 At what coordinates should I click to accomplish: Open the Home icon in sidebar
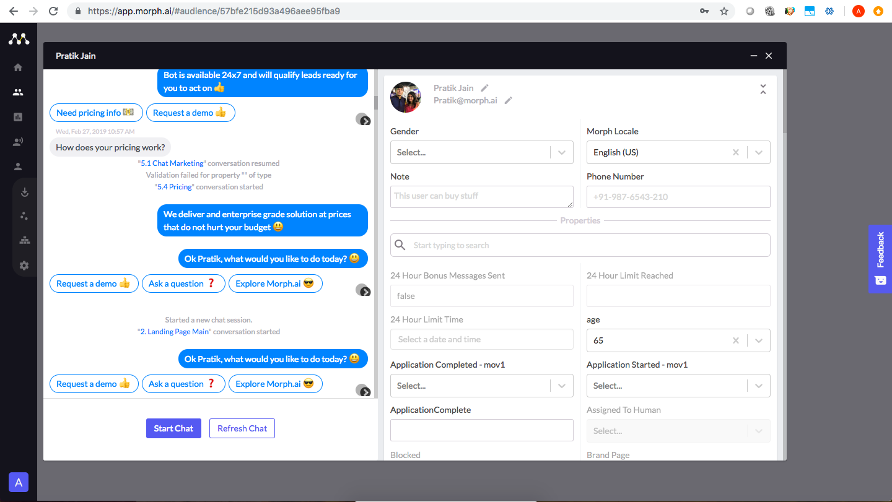(18, 67)
